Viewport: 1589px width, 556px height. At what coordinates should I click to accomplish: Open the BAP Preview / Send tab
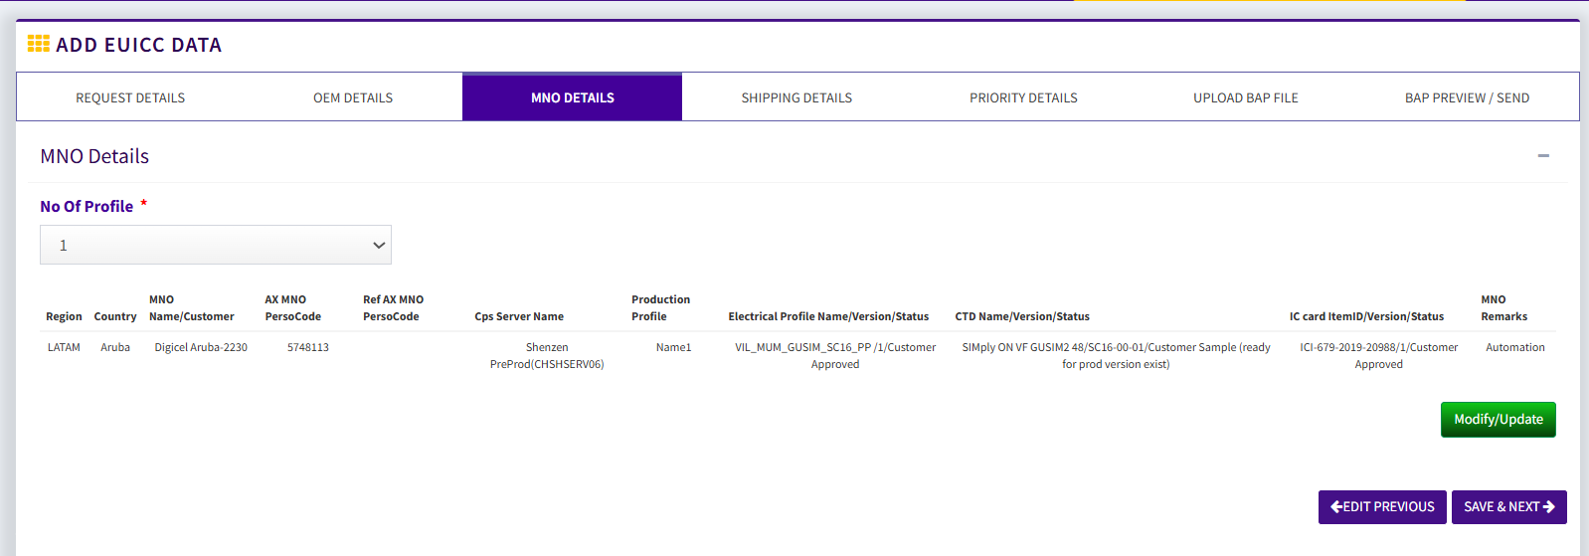[x=1467, y=97]
